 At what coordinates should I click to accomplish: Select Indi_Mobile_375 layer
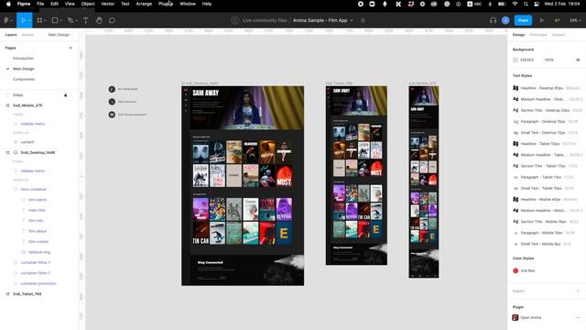coord(27,105)
